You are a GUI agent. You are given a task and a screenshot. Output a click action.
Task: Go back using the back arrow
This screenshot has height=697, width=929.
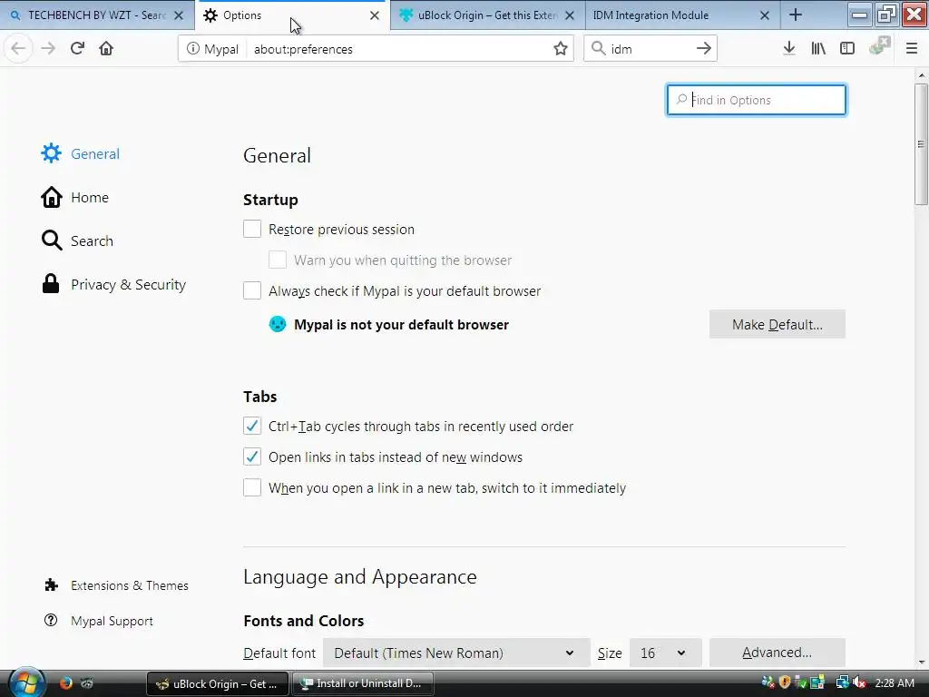[18, 49]
